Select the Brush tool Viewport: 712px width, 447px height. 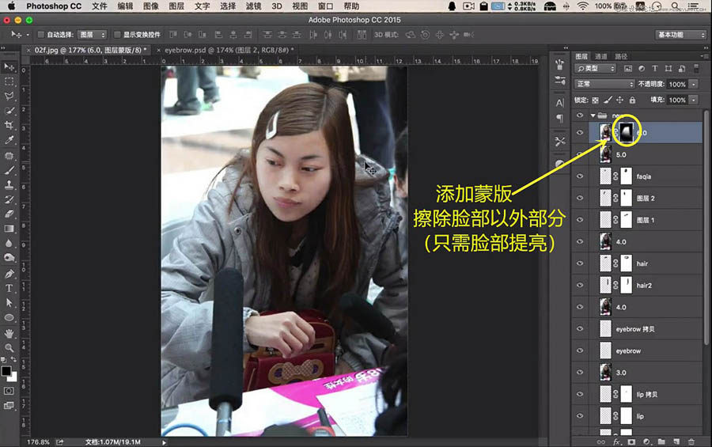pyautogui.click(x=9, y=170)
